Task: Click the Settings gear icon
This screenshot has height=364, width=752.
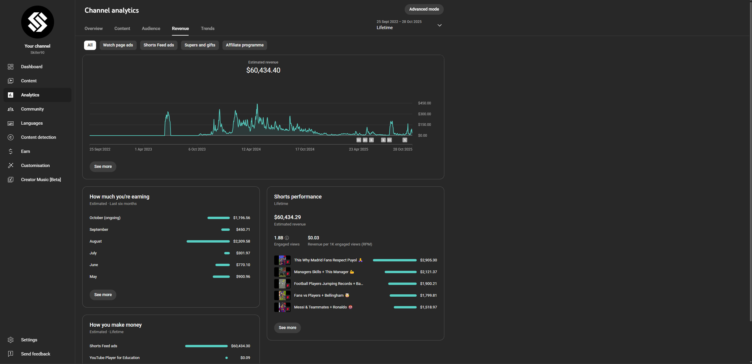Action: [11, 340]
